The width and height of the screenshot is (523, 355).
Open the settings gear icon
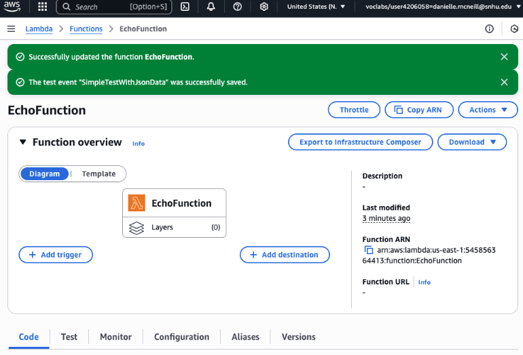[x=264, y=7]
